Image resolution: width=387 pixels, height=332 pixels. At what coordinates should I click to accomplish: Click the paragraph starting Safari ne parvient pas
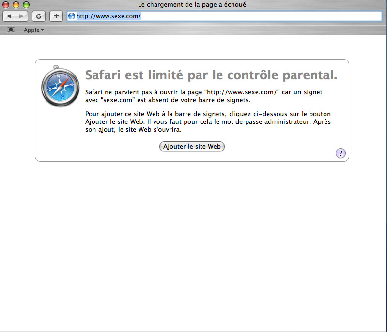[203, 96]
